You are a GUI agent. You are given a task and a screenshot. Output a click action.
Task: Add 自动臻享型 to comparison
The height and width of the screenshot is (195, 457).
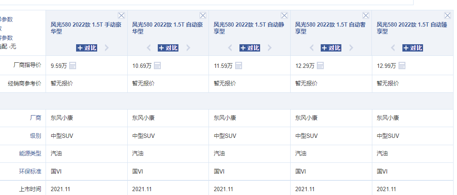tap(413, 48)
